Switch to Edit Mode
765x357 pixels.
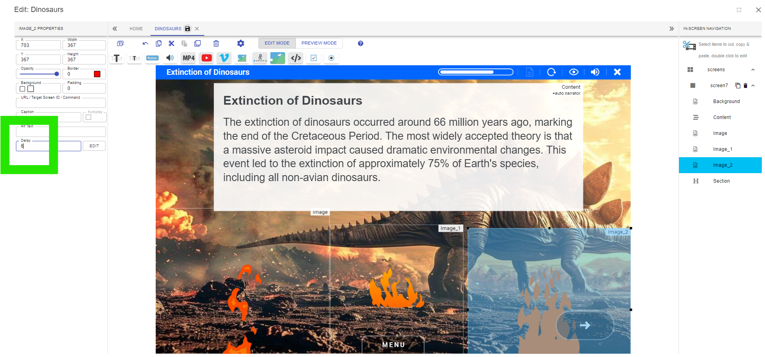coord(277,43)
